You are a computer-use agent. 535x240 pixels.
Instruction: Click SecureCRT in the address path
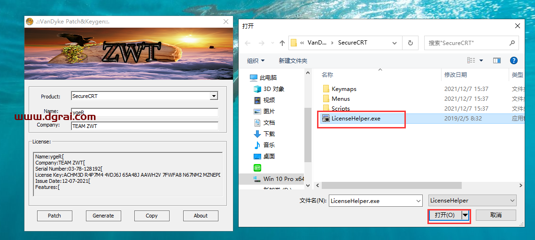point(352,43)
